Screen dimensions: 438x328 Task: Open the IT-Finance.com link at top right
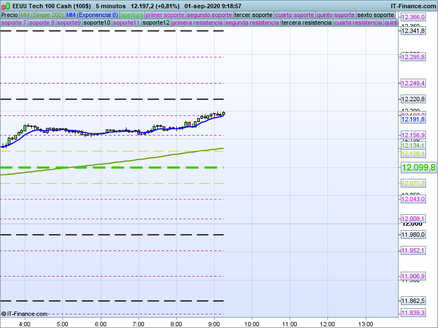point(413,5)
